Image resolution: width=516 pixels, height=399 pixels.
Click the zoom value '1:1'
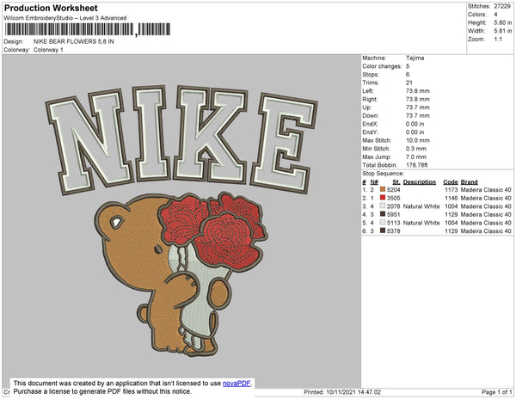498,40
